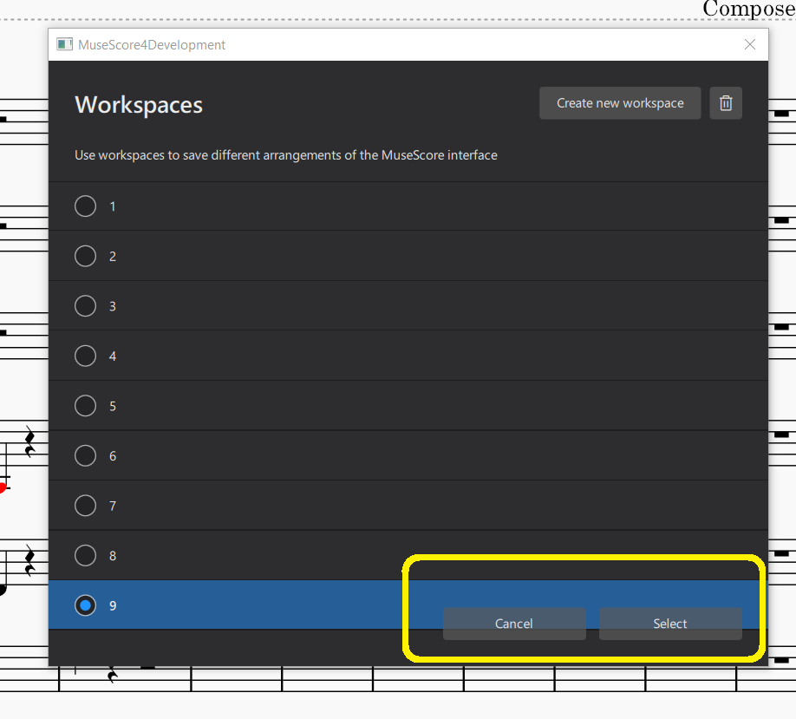Cancel the Workspaces dialog
Viewport: 796px width, 719px height.
pyautogui.click(x=514, y=624)
